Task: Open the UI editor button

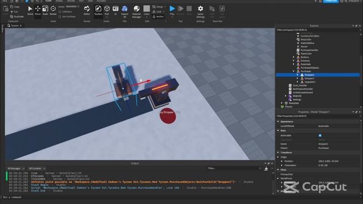Action: [115, 10]
